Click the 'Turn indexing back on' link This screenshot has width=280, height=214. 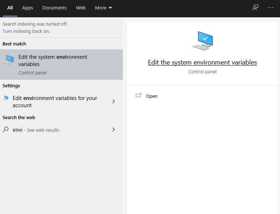[26, 31]
